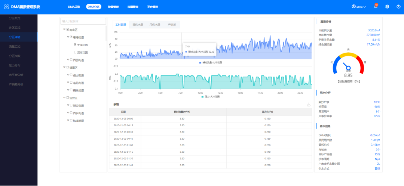The height and width of the screenshot is (186, 404).
Task: Click the tree panel vertical scrollbar
Action: (x=106, y=33)
